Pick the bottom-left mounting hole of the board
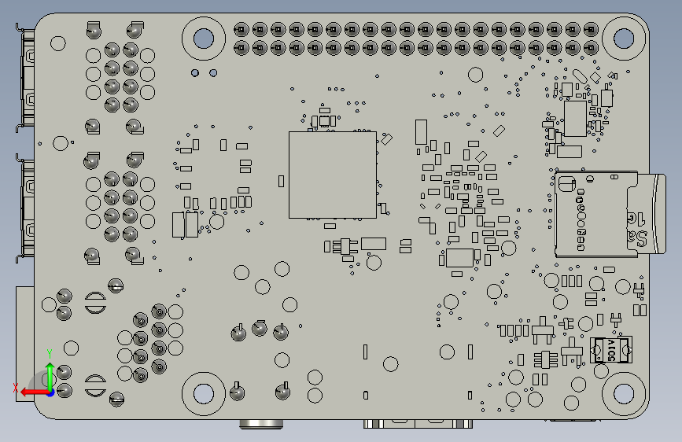 (x=204, y=394)
